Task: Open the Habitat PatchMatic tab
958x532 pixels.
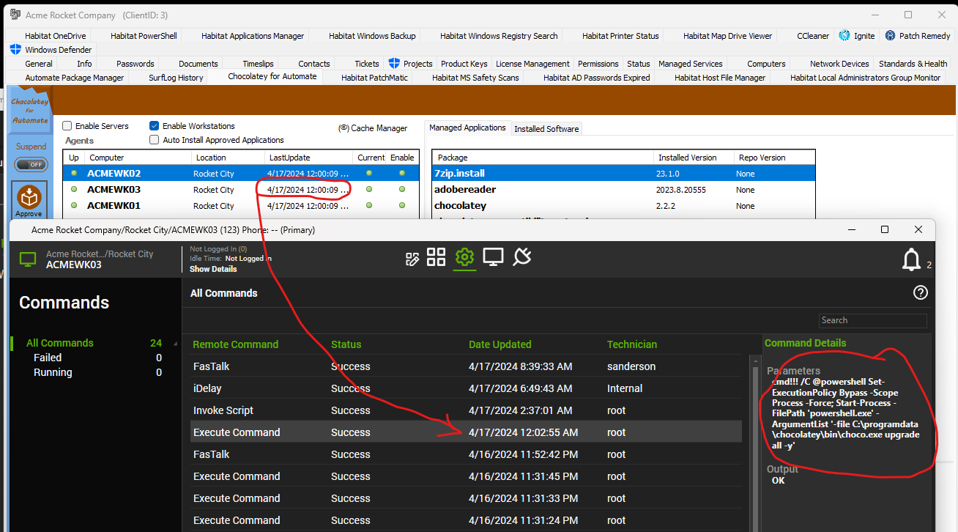Action: click(374, 78)
